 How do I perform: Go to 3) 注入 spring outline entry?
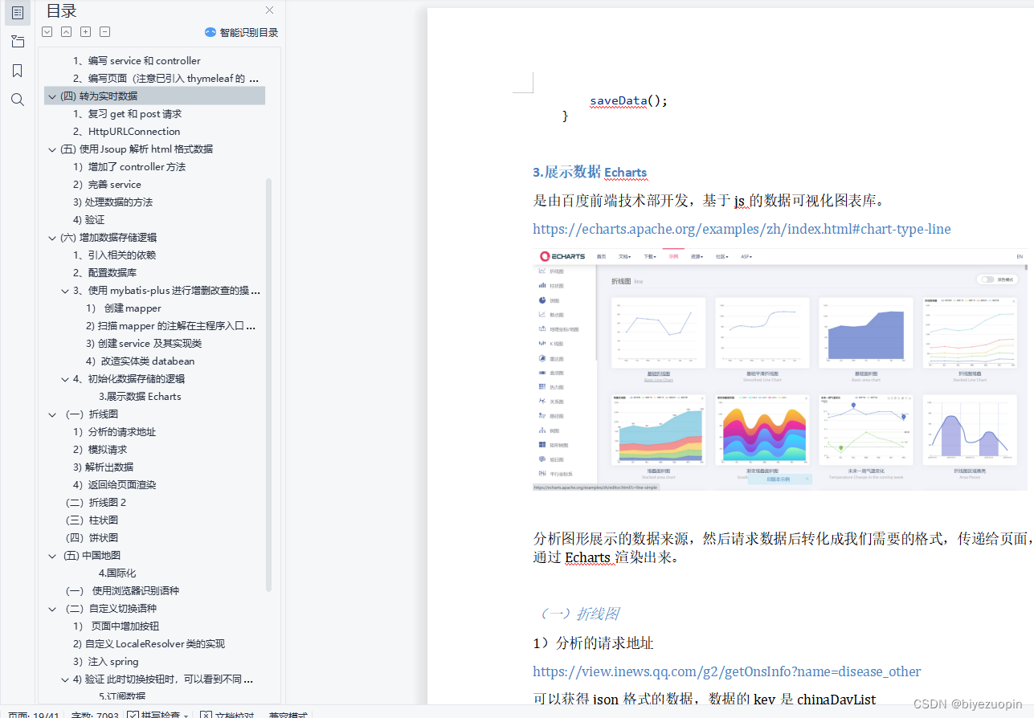[105, 662]
